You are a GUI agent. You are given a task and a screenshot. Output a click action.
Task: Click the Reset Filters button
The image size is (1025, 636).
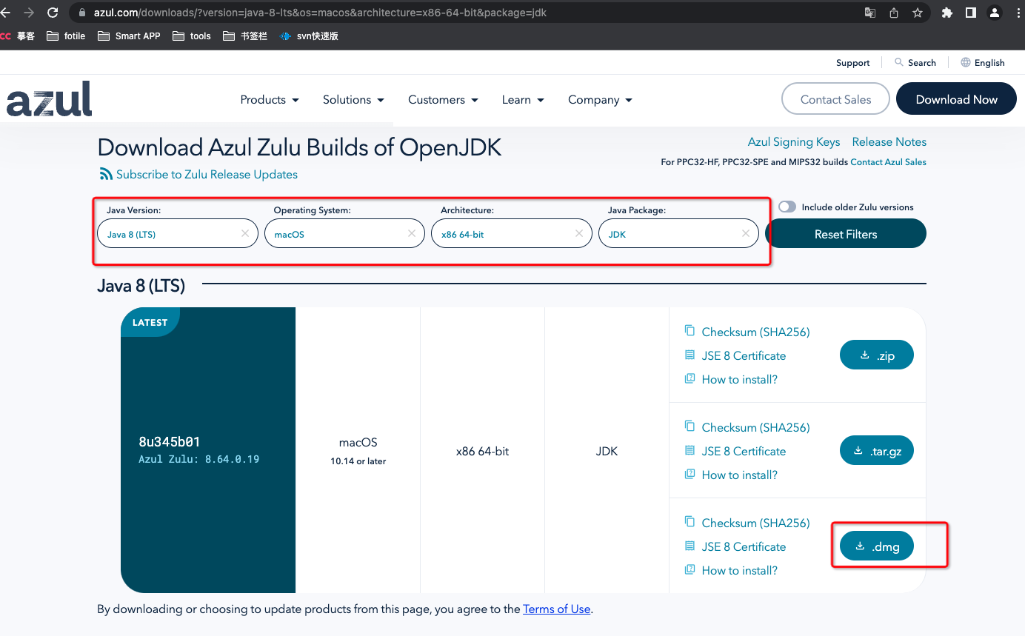(845, 233)
